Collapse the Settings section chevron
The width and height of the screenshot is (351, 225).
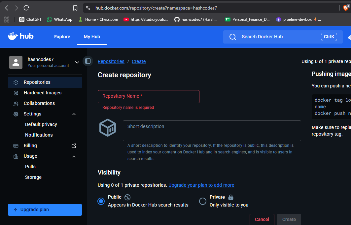(74, 114)
